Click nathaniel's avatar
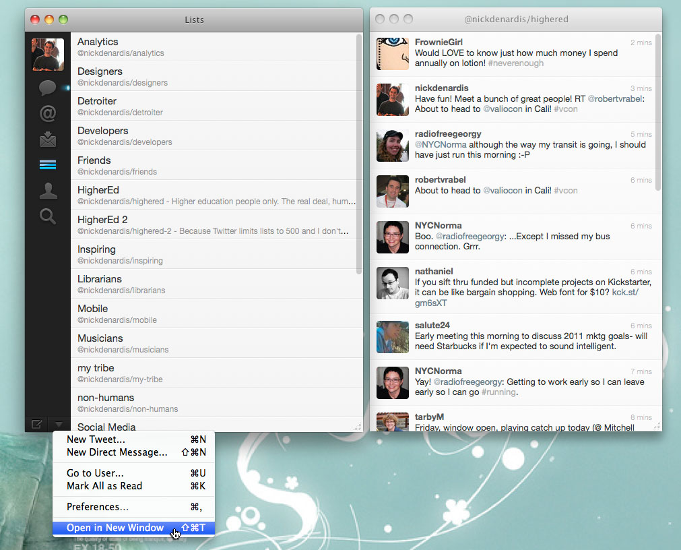 coord(393,283)
